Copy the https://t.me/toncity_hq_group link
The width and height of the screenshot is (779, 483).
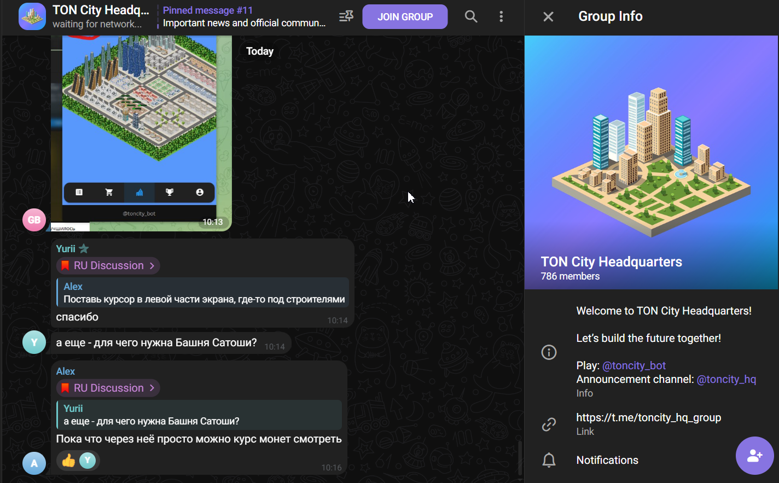click(649, 418)
